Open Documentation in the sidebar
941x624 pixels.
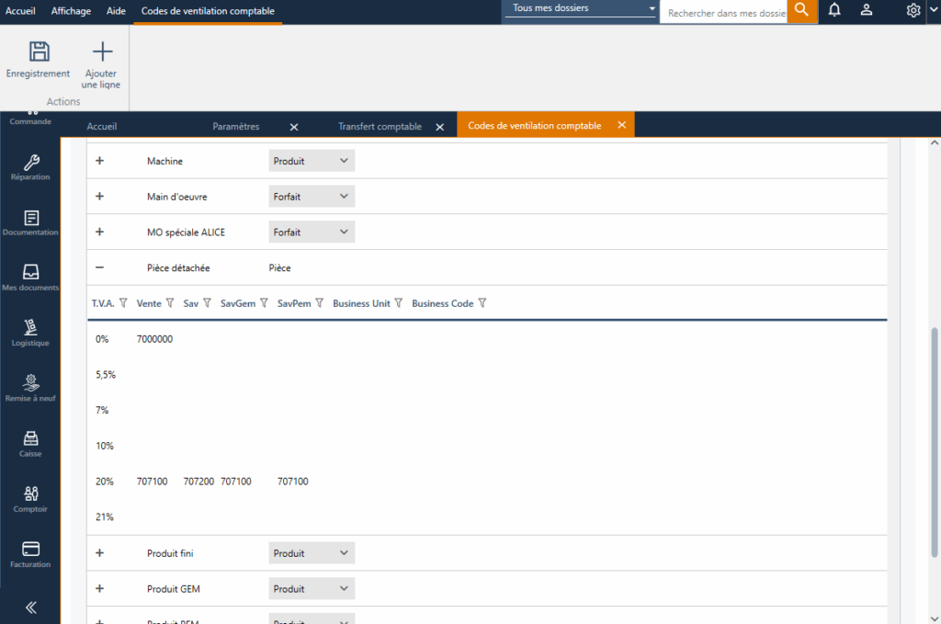point(31,218)
